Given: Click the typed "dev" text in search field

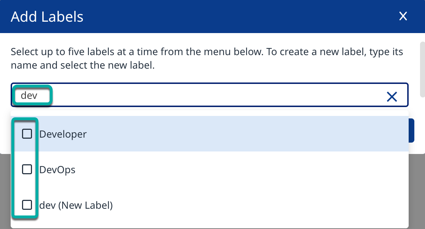Looking at the screenshot, I should 29,95.
